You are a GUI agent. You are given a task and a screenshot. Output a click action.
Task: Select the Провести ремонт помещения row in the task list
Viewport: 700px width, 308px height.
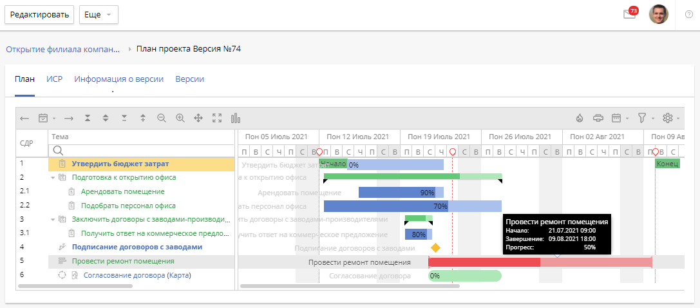(x=141, y=261)
